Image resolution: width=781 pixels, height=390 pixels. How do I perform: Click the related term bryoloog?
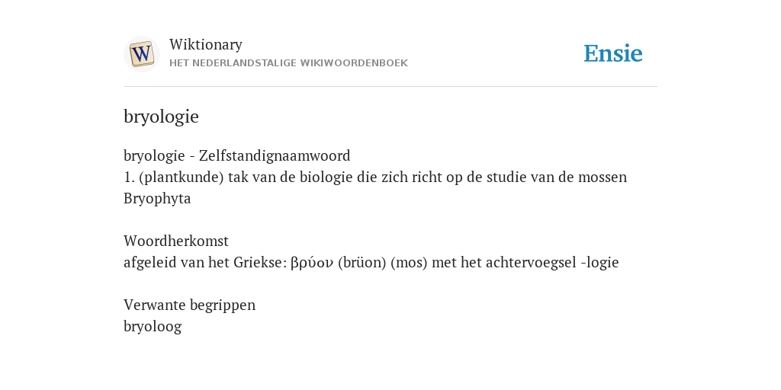click(x=153, y=327)
